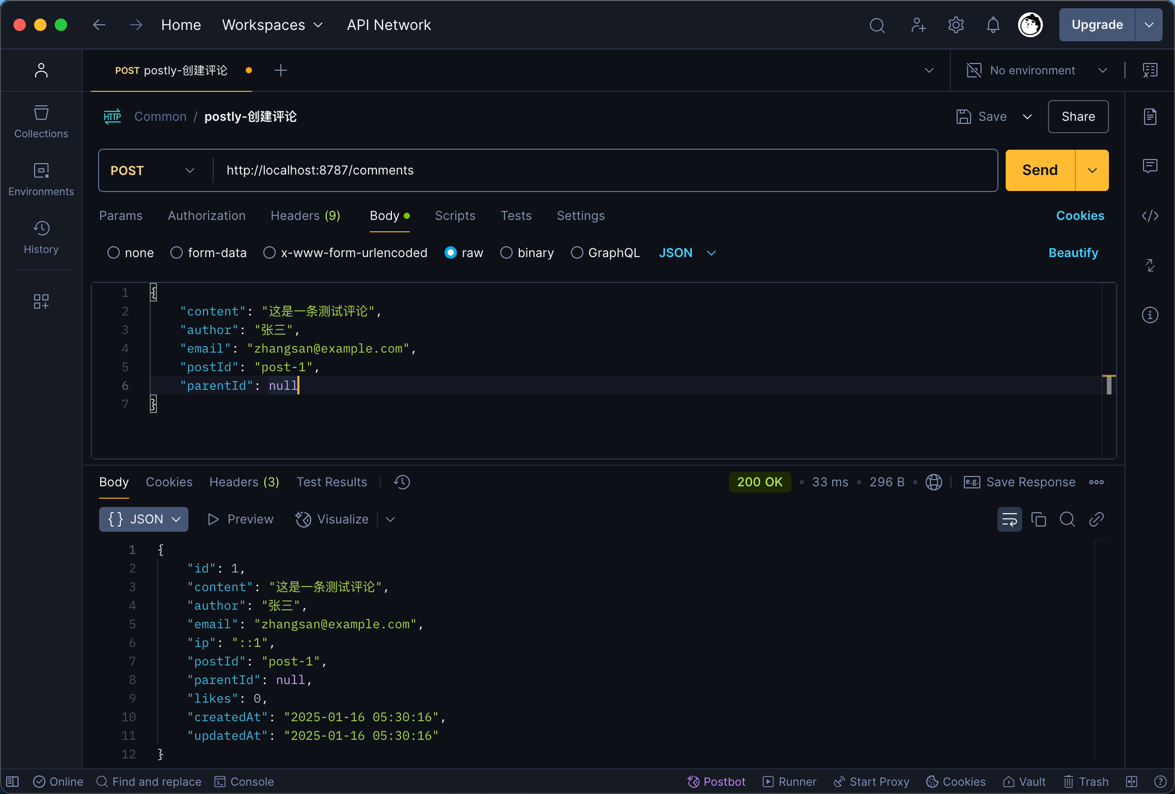Click the notifications bell icon
Image resolution: width=1175 pixels, height=794 pixels.
pos(993,25)
